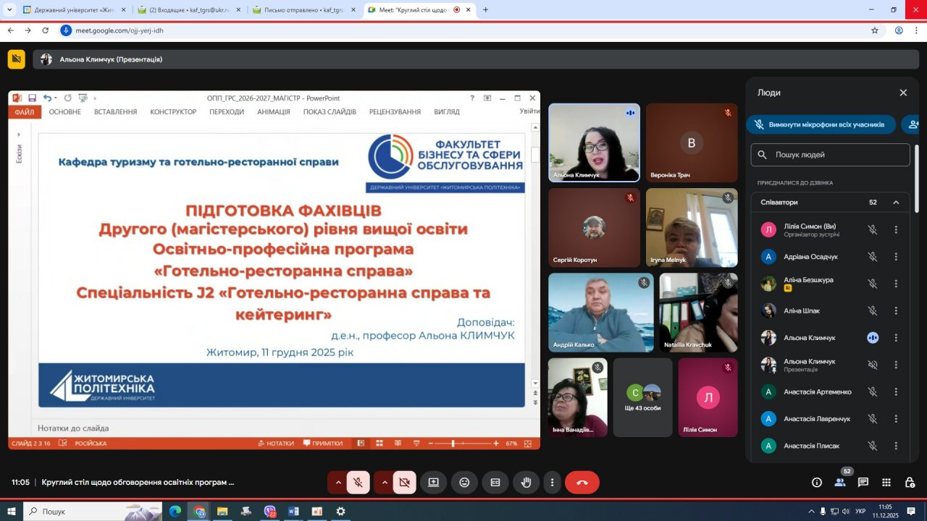Open more options for Адріана Осадчук
The height and width of the screenshot is (521, 927).
coord(896,257)
